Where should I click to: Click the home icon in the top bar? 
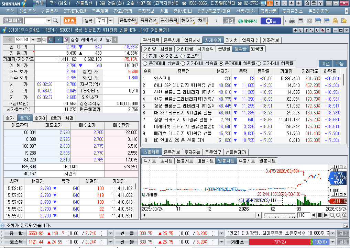coord(307,3)
